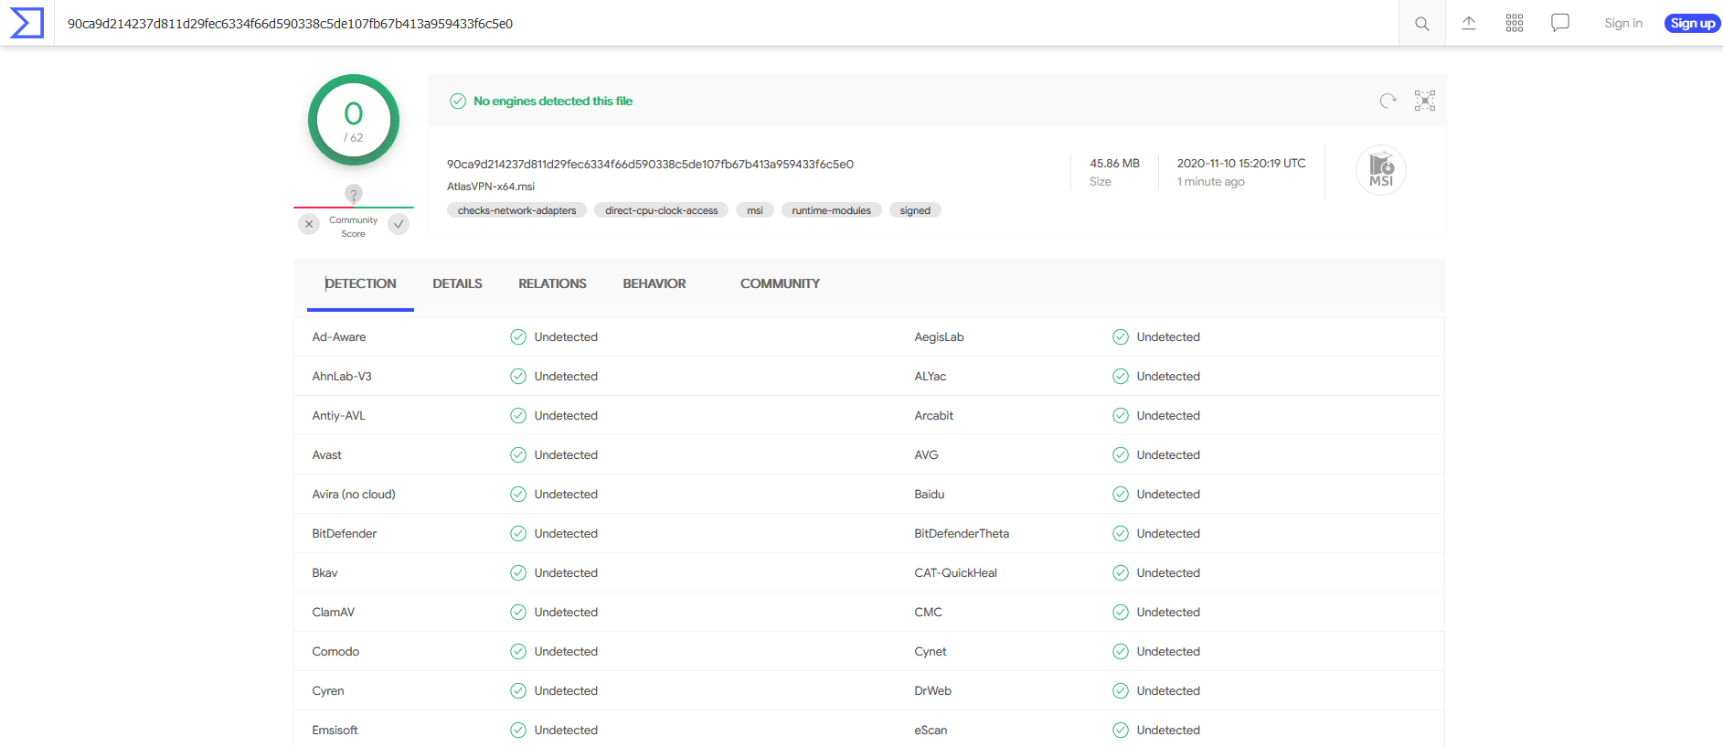Click the 45.86 MB size value
Viewport: 1723px width, 747px height.
tap(1114, 164)
